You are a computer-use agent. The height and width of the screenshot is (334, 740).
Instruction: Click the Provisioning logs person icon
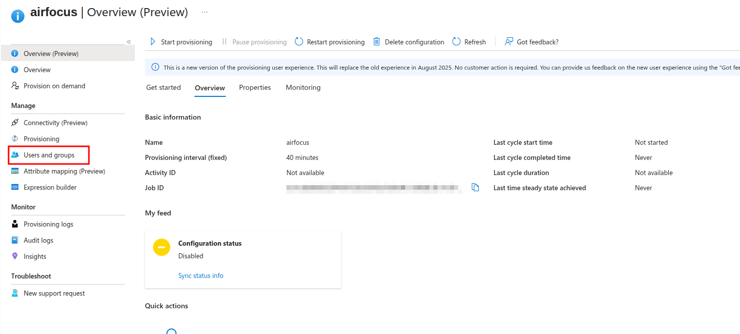click(x=15, y=224)
